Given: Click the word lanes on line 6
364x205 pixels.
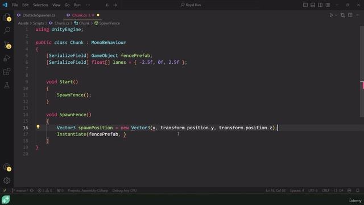Looking at the screenshot, I should 119,62.
